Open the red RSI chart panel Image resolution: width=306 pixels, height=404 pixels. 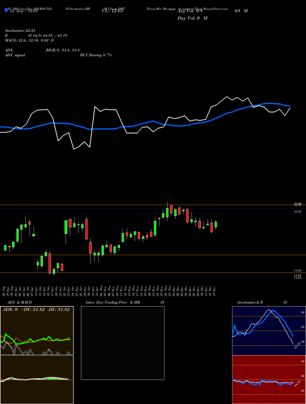pos(269,380)
